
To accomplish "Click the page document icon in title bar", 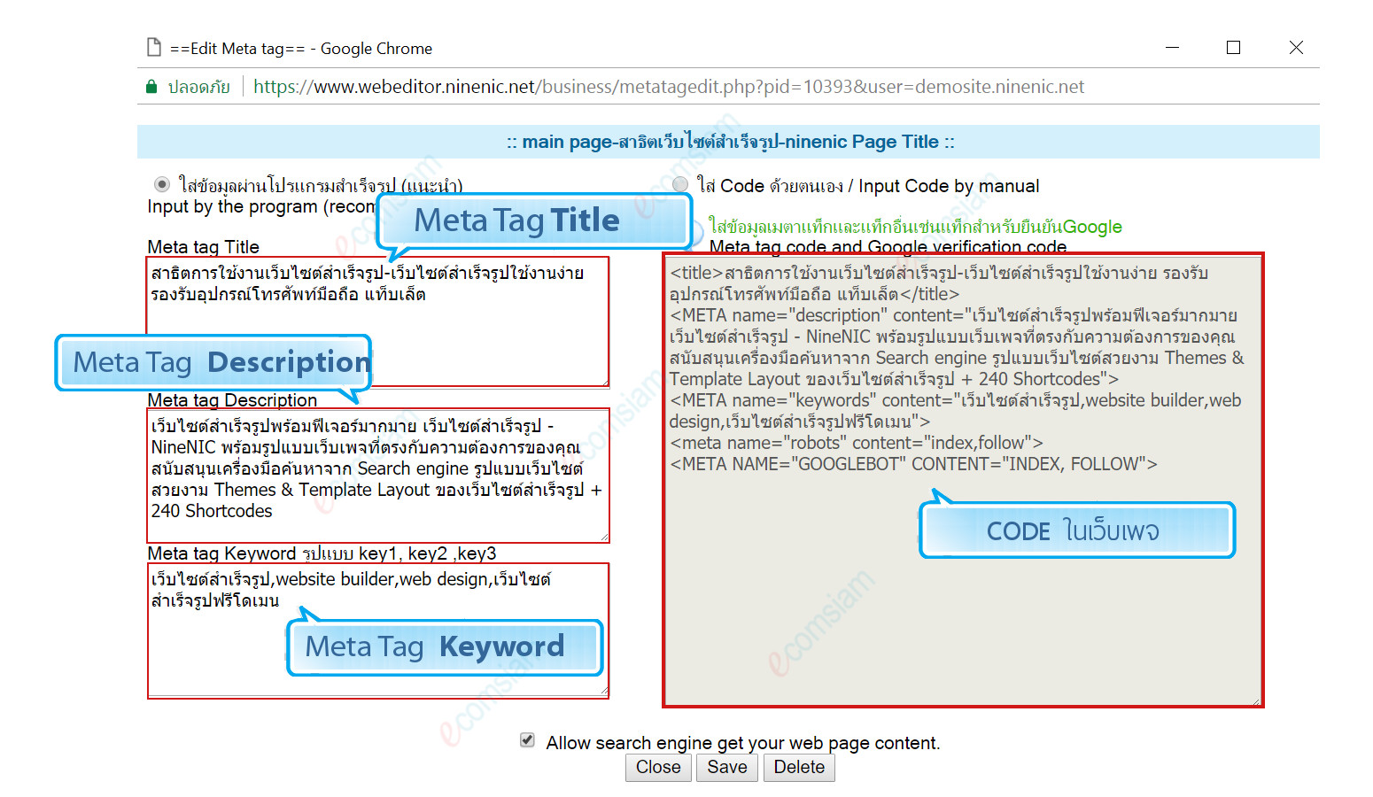I will tap(154, 48).
